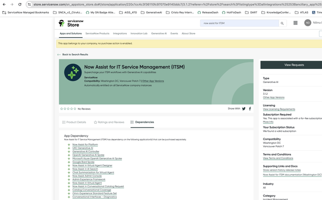Open the apps grid icon

(x=295, y=23)
